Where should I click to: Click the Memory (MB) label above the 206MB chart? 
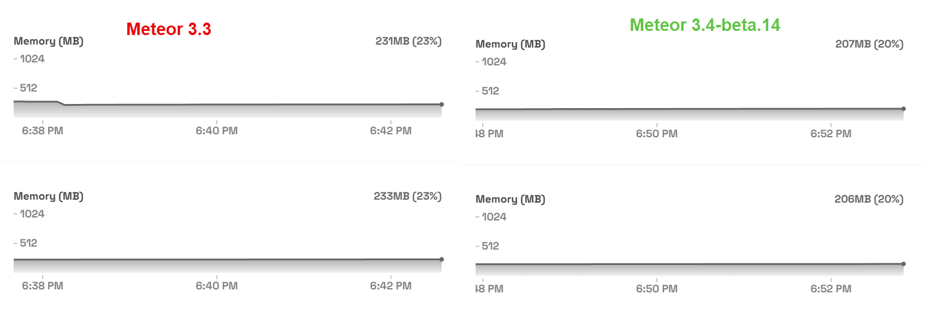pyautogui.click(x=510, y=199)
